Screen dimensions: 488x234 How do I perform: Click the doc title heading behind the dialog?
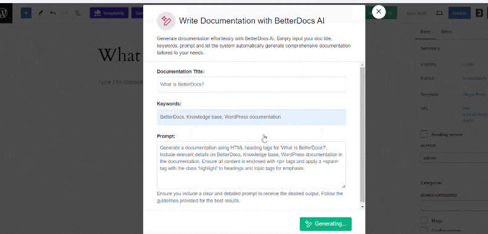pos(120,55)
